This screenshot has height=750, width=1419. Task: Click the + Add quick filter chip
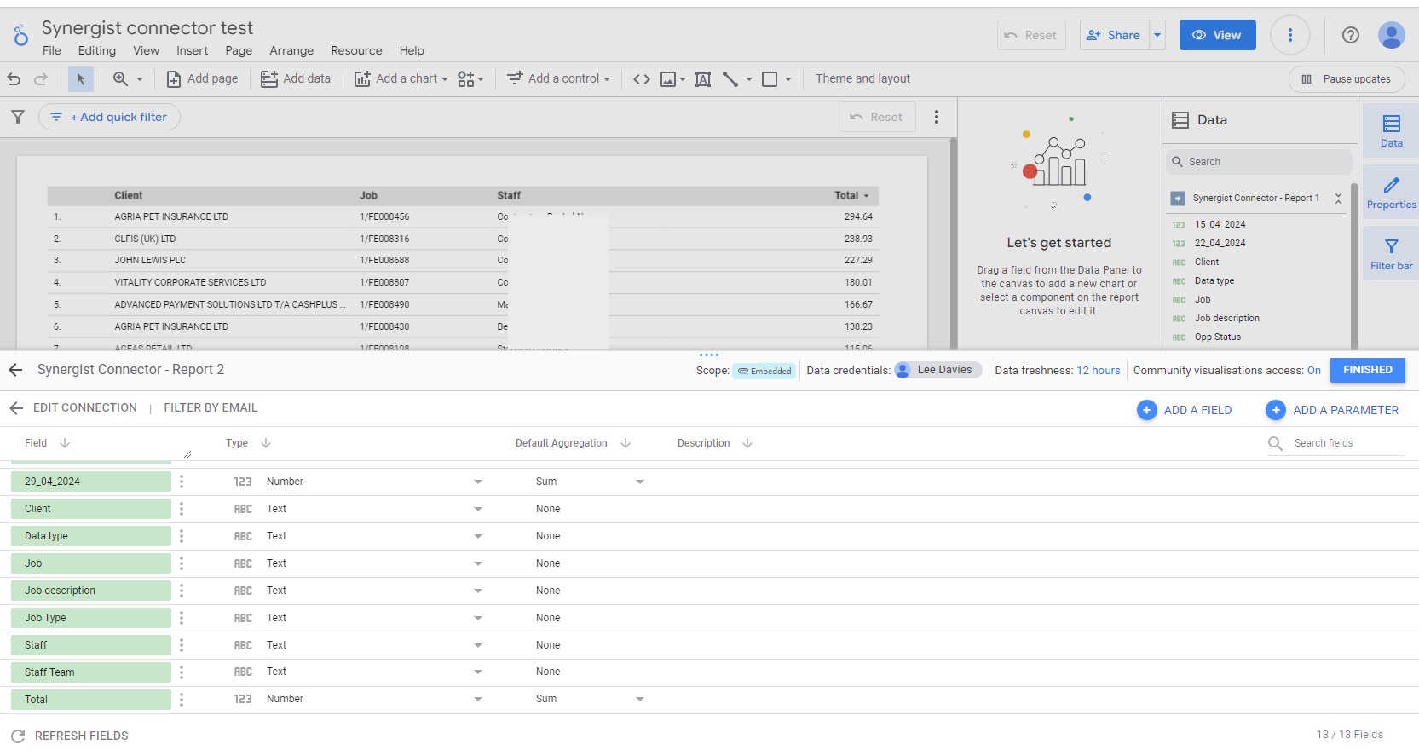(x=109, y=117)
